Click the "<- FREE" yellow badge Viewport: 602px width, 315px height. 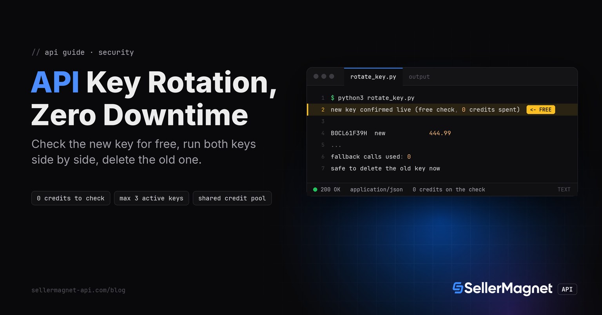541,110
